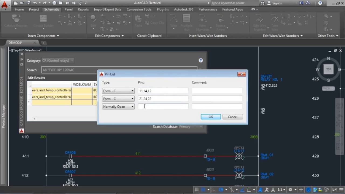Toggle 2D Object Snap square icon

[x=249, y=190]
